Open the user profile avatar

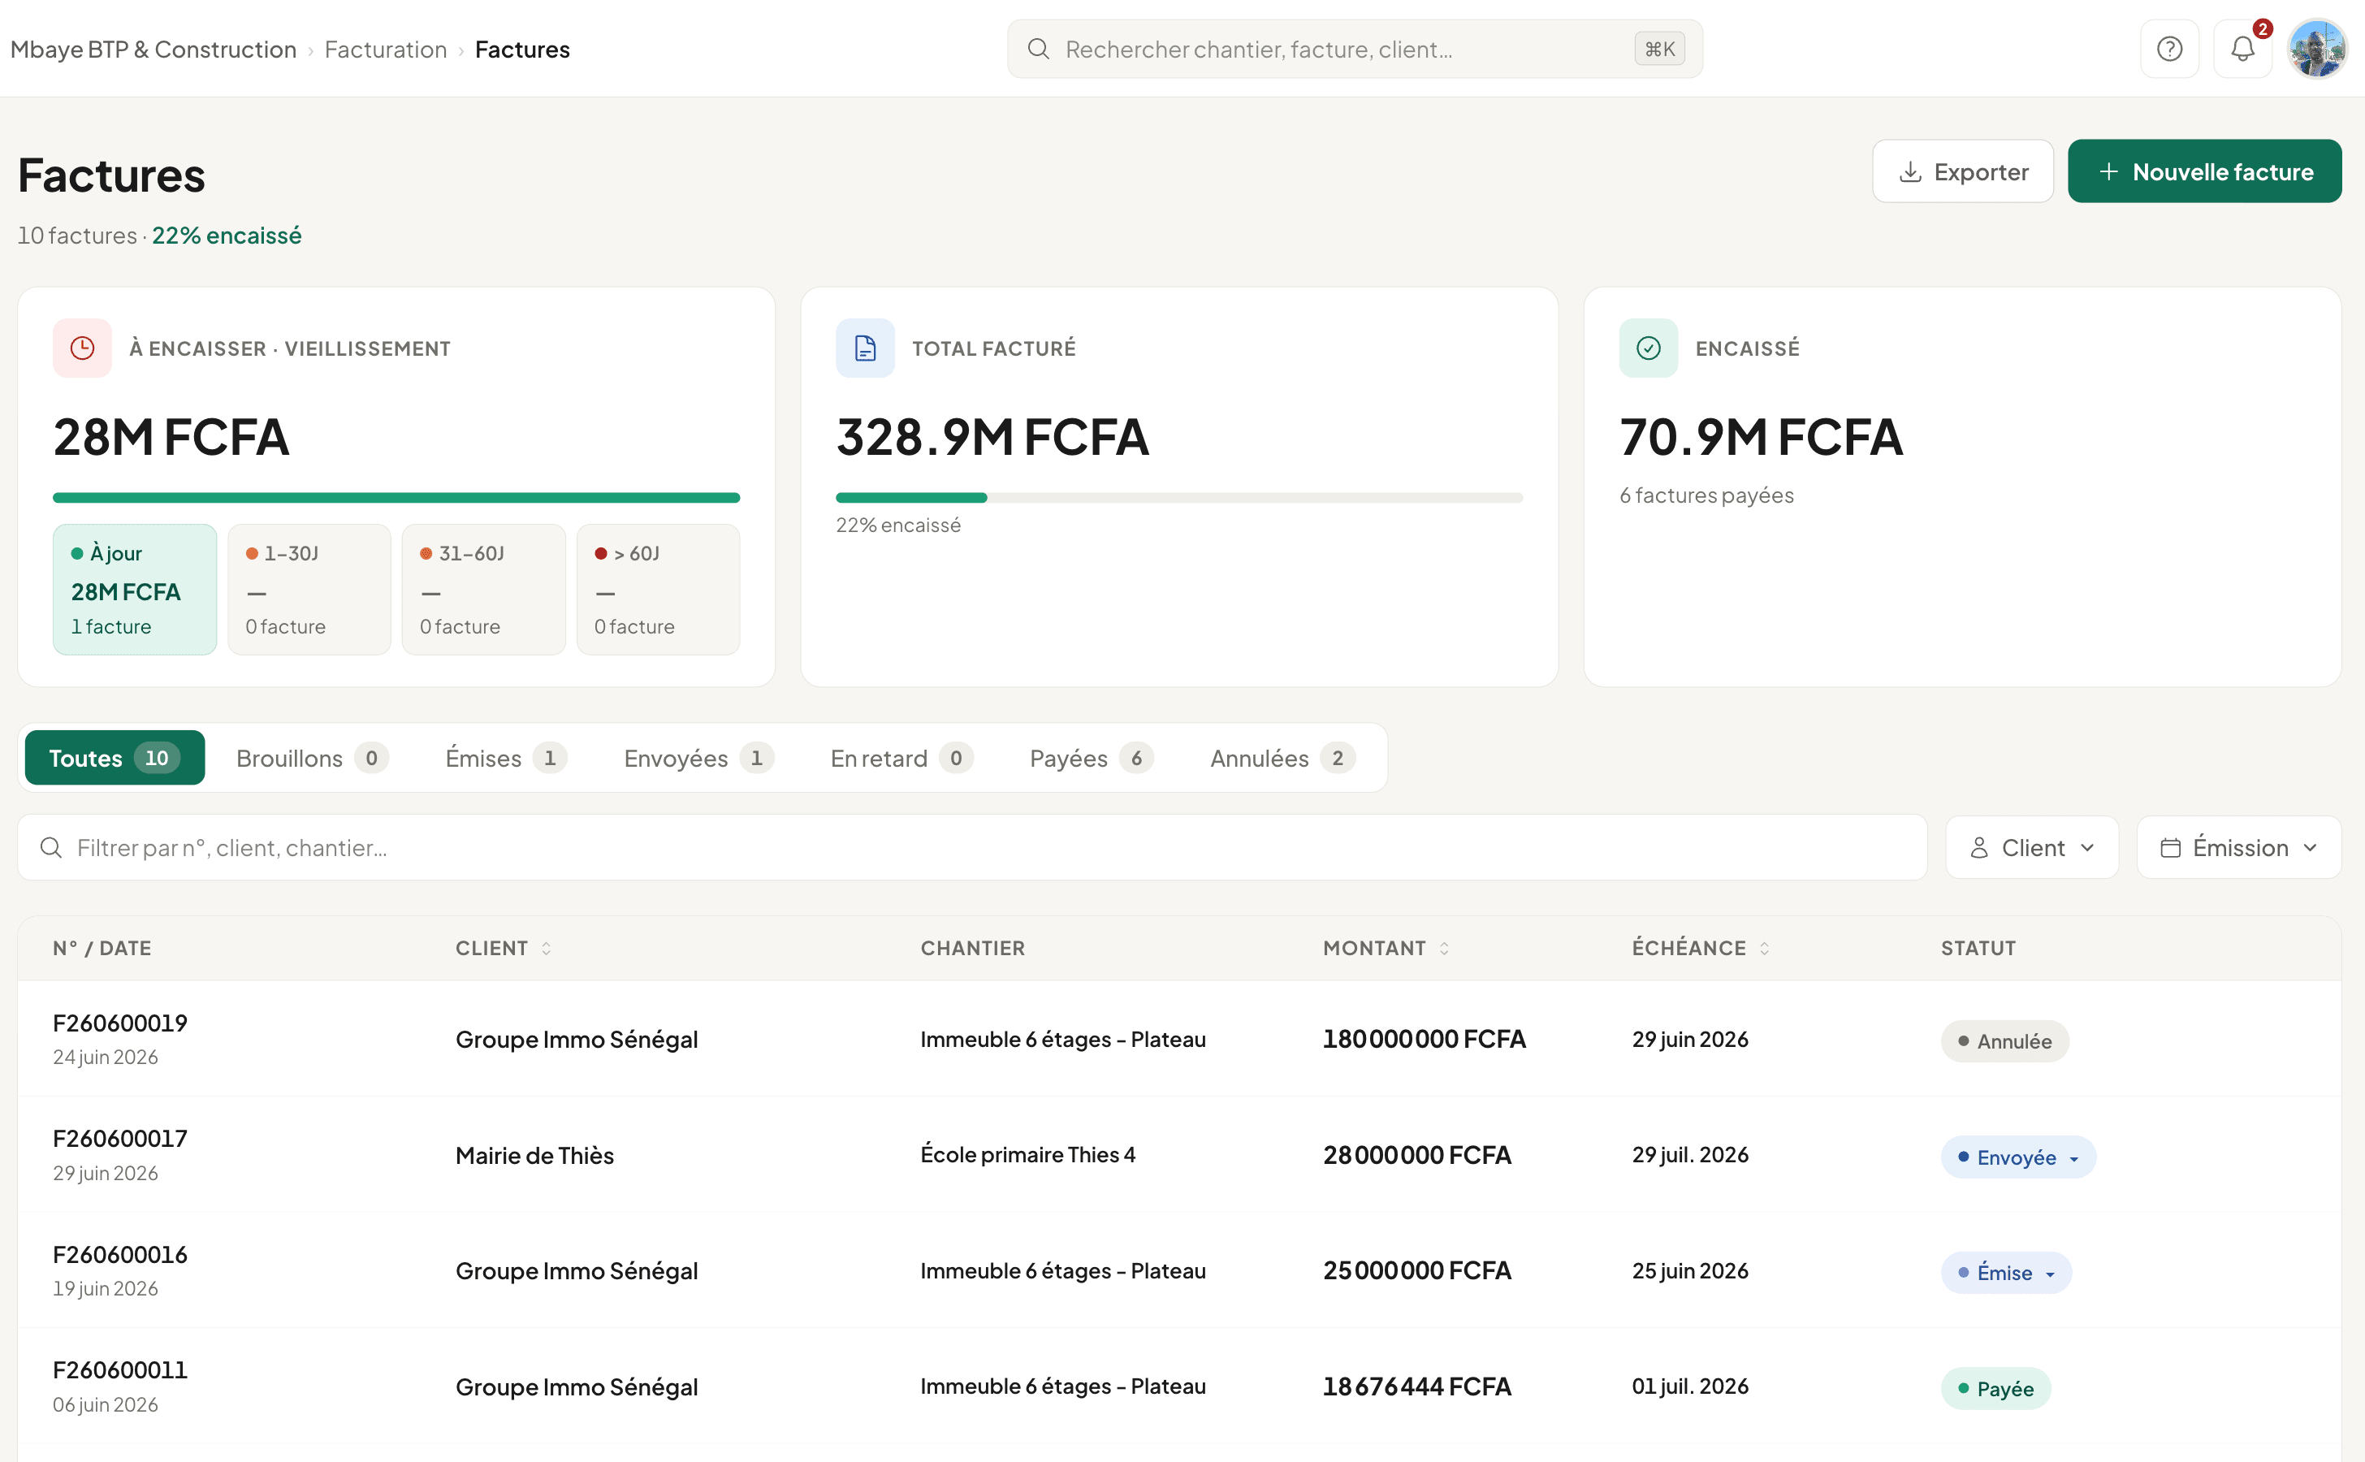pyautogui.click(x=2316, y=49)
